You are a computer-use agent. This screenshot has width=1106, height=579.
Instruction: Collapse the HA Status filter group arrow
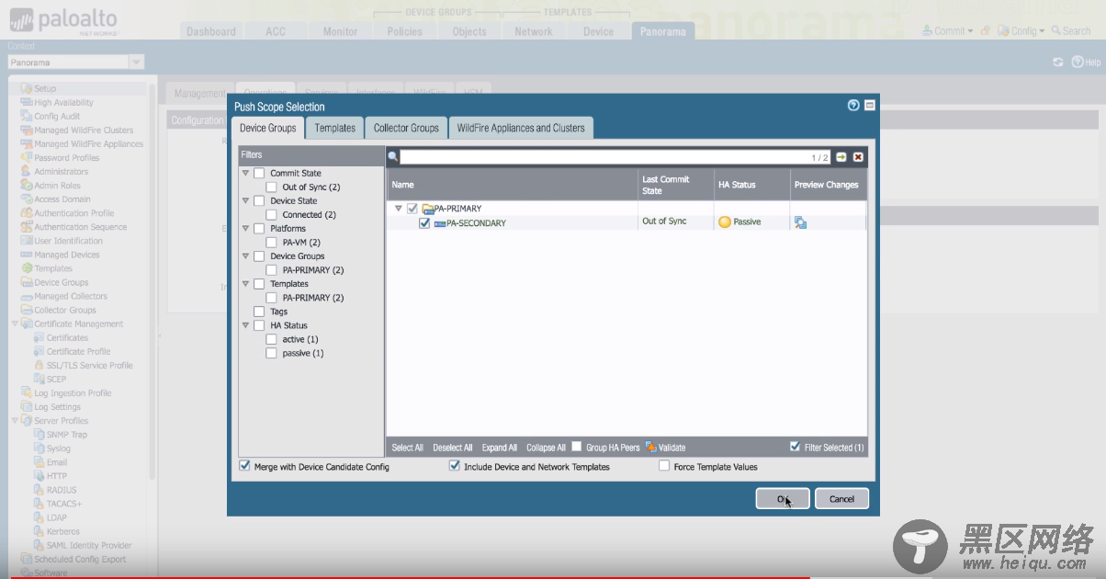tap(246, 325)
